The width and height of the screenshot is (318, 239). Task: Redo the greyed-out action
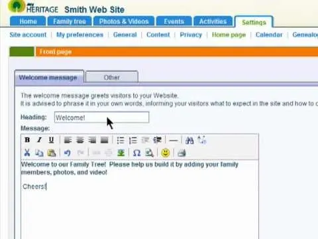click(x=81, y=153)
